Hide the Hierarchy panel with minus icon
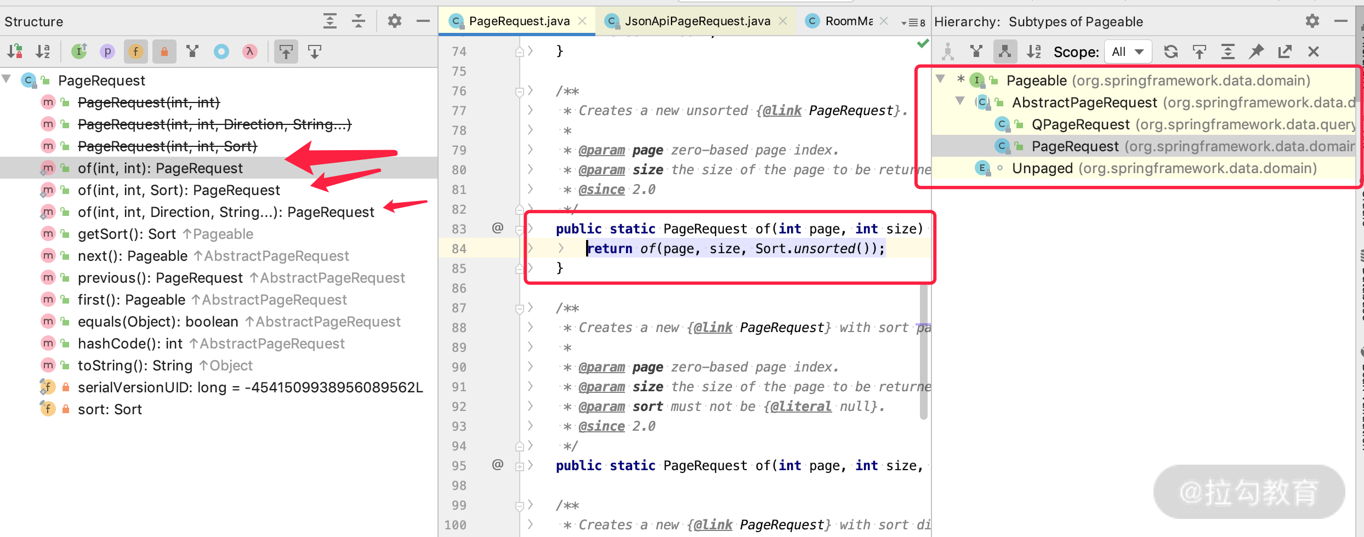 pos(1341,21)
